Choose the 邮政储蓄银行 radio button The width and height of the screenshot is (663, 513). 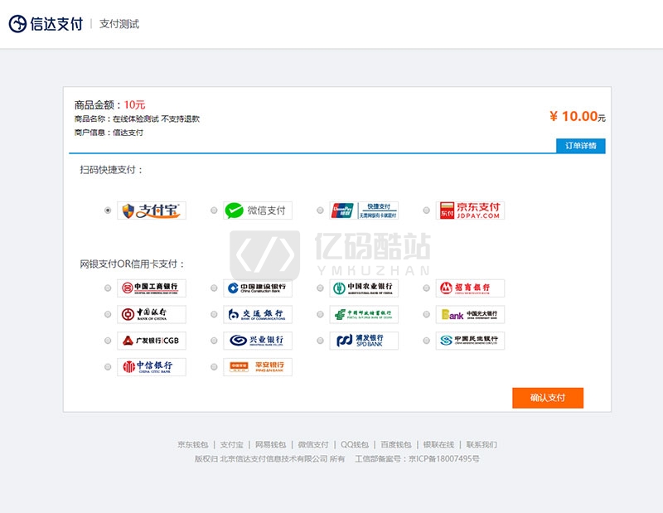point(320,314)
